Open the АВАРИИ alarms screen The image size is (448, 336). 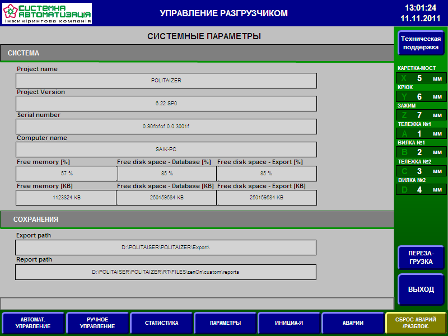(353, 323)
